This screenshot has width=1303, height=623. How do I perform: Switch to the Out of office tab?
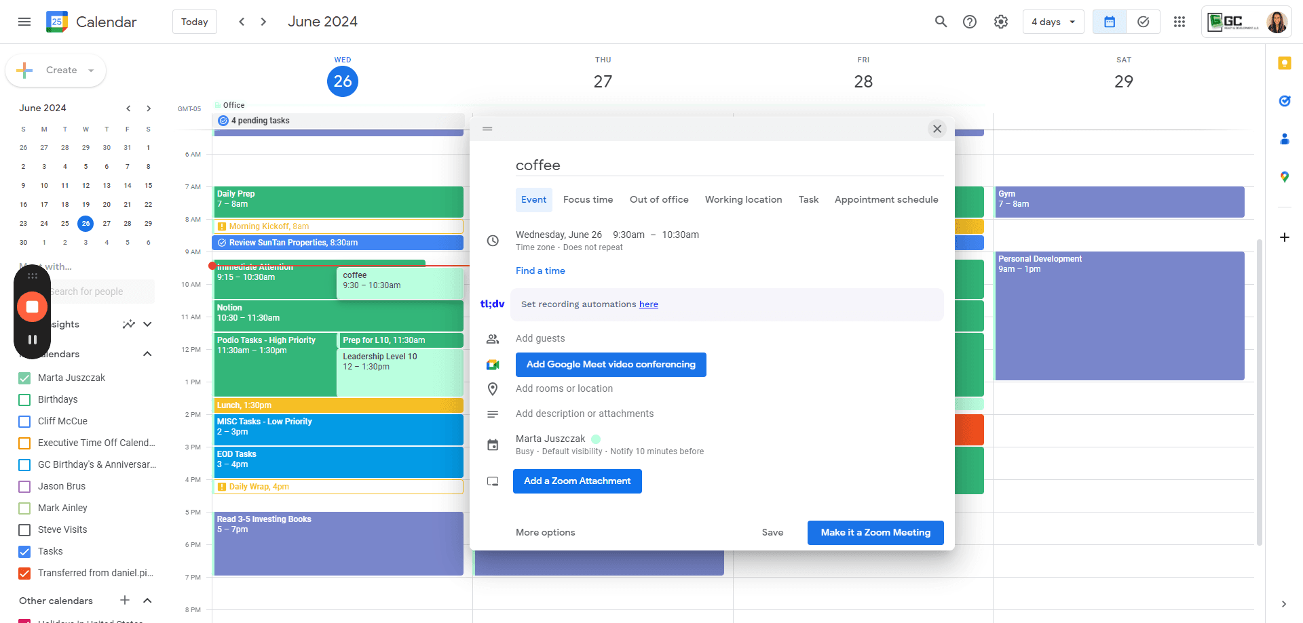tap(659, 199)
